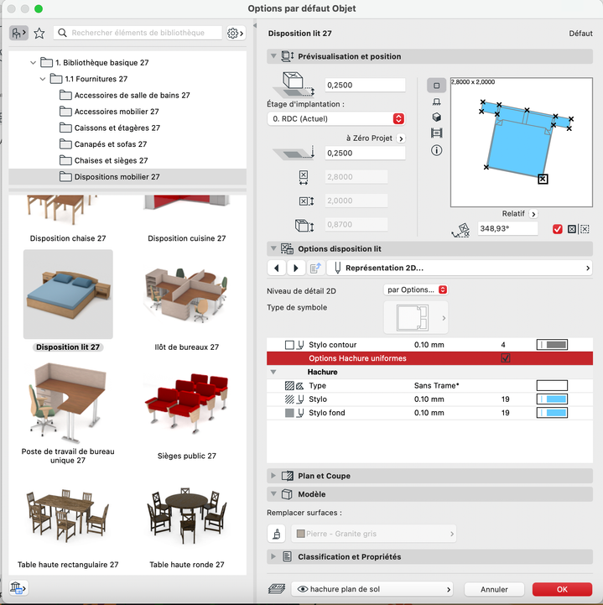Select preview picture view icon
Viewport: 603px width, 605px height.
point(436,133)
